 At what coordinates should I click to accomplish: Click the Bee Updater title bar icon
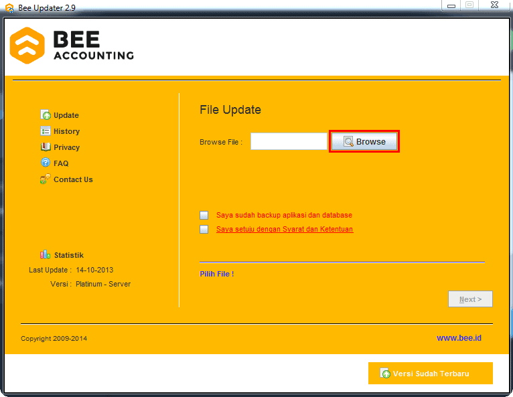click(x=9, y=8)
